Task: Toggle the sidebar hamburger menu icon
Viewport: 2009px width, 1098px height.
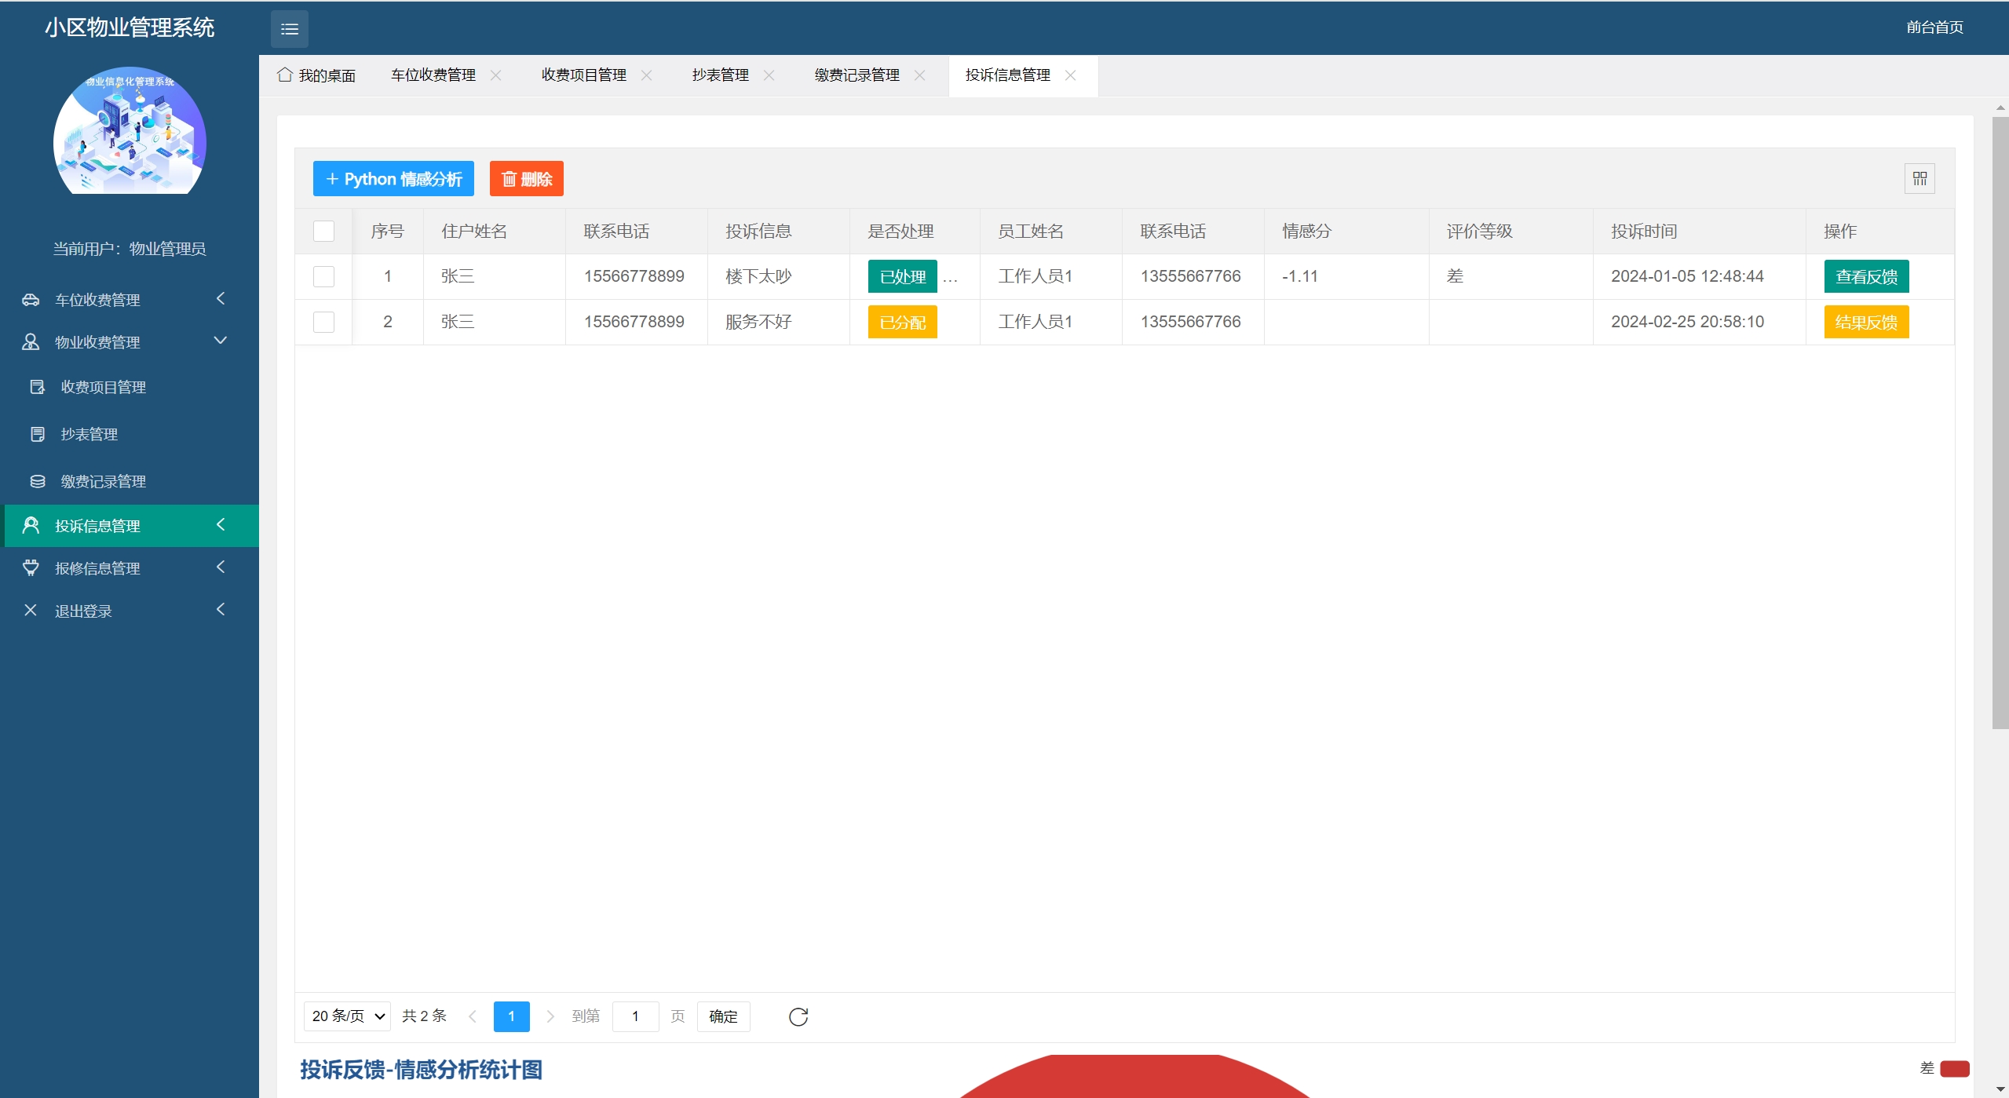Action: (x=290, y=29)
